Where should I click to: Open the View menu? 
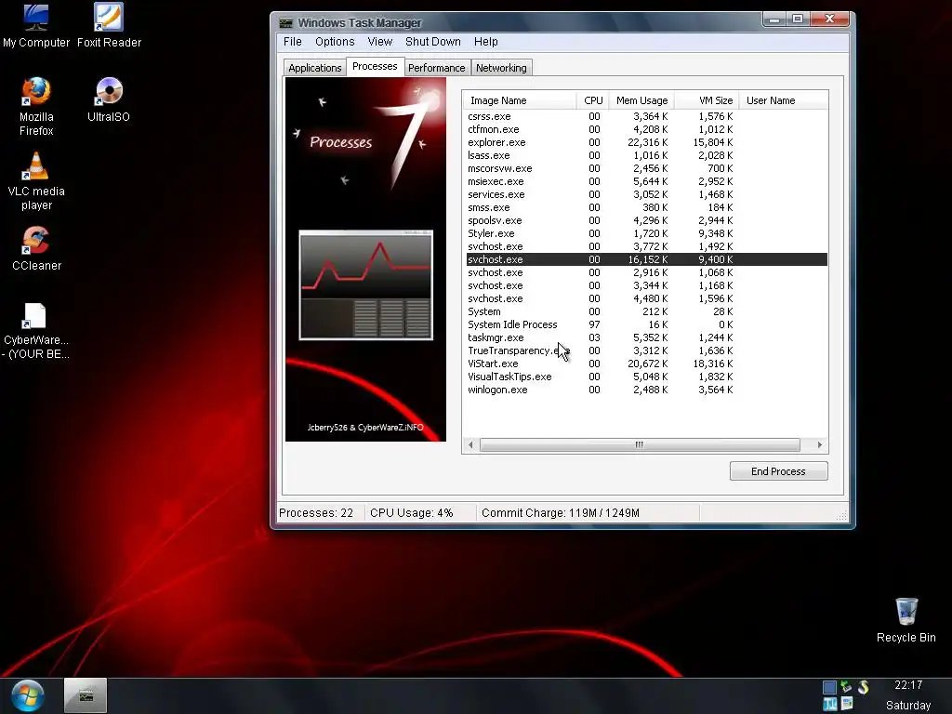click(380, 41)
